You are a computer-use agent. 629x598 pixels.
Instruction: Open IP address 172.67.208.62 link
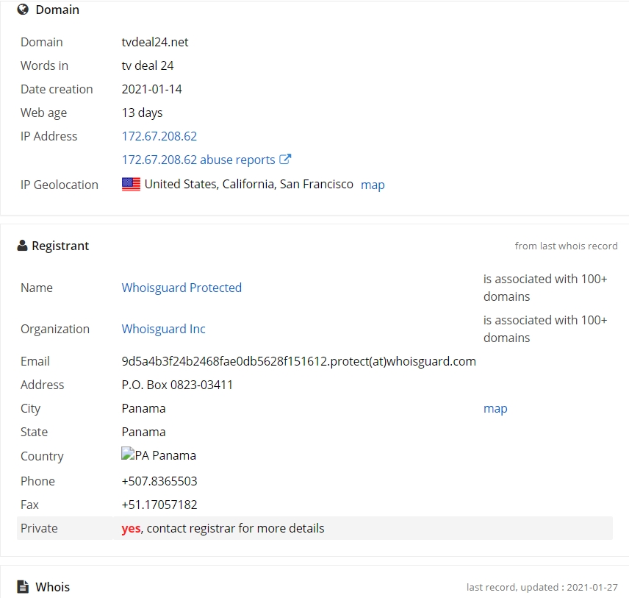pos(159,136)
